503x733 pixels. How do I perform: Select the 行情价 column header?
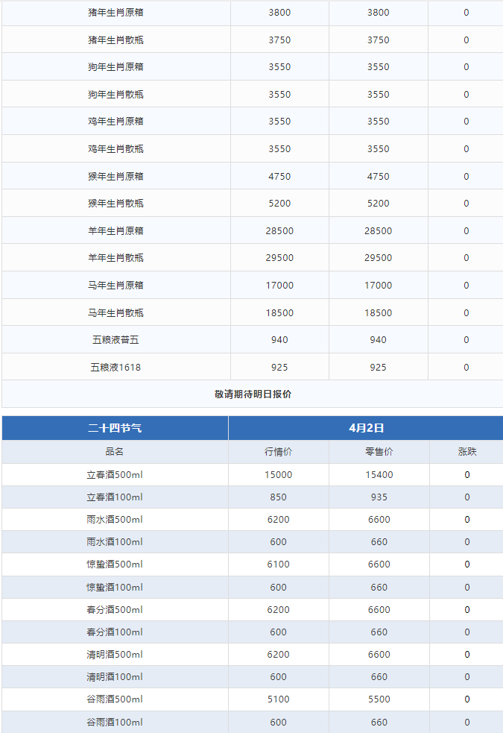279,452
